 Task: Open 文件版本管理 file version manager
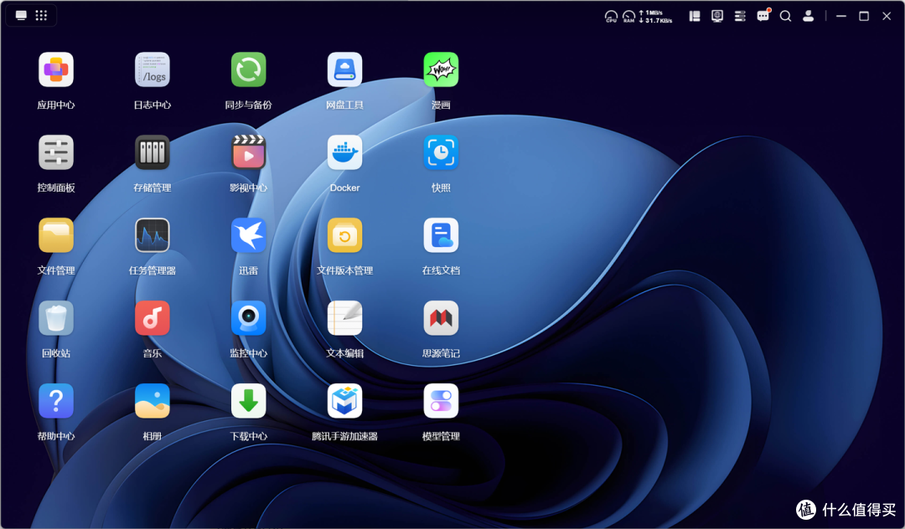(344, 235)
